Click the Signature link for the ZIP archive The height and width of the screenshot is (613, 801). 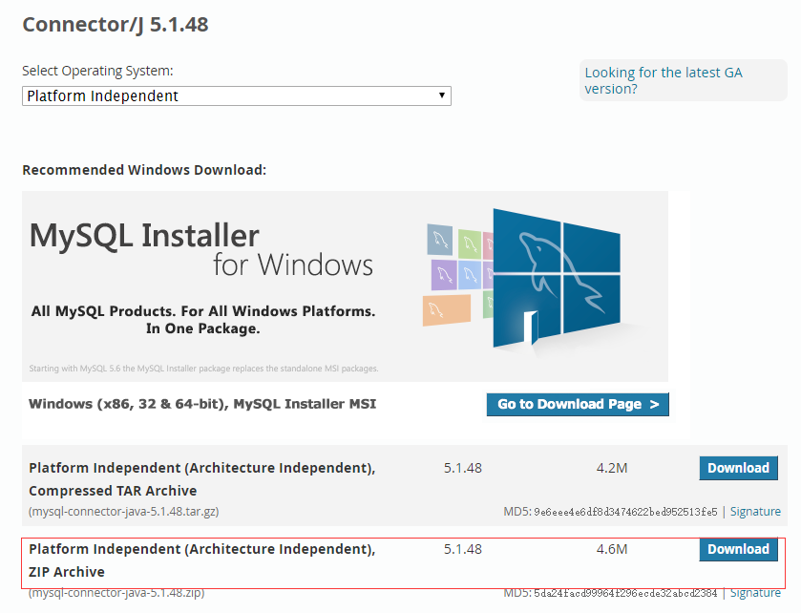754,592
